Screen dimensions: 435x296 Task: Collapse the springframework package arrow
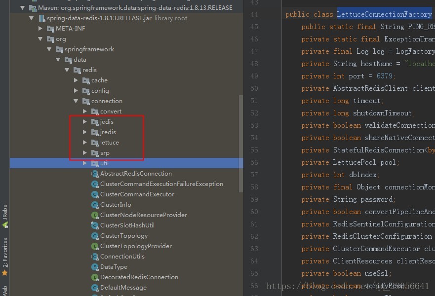click(x=49, y=49)
